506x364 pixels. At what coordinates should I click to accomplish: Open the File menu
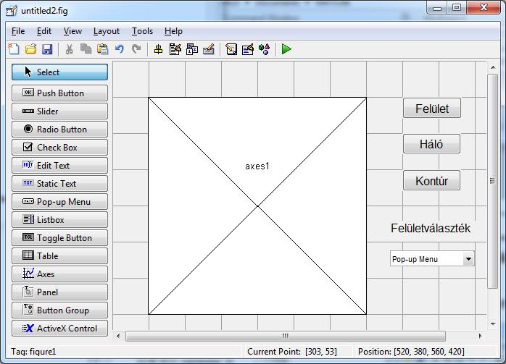pyautogui.click(x=18, y=31)
